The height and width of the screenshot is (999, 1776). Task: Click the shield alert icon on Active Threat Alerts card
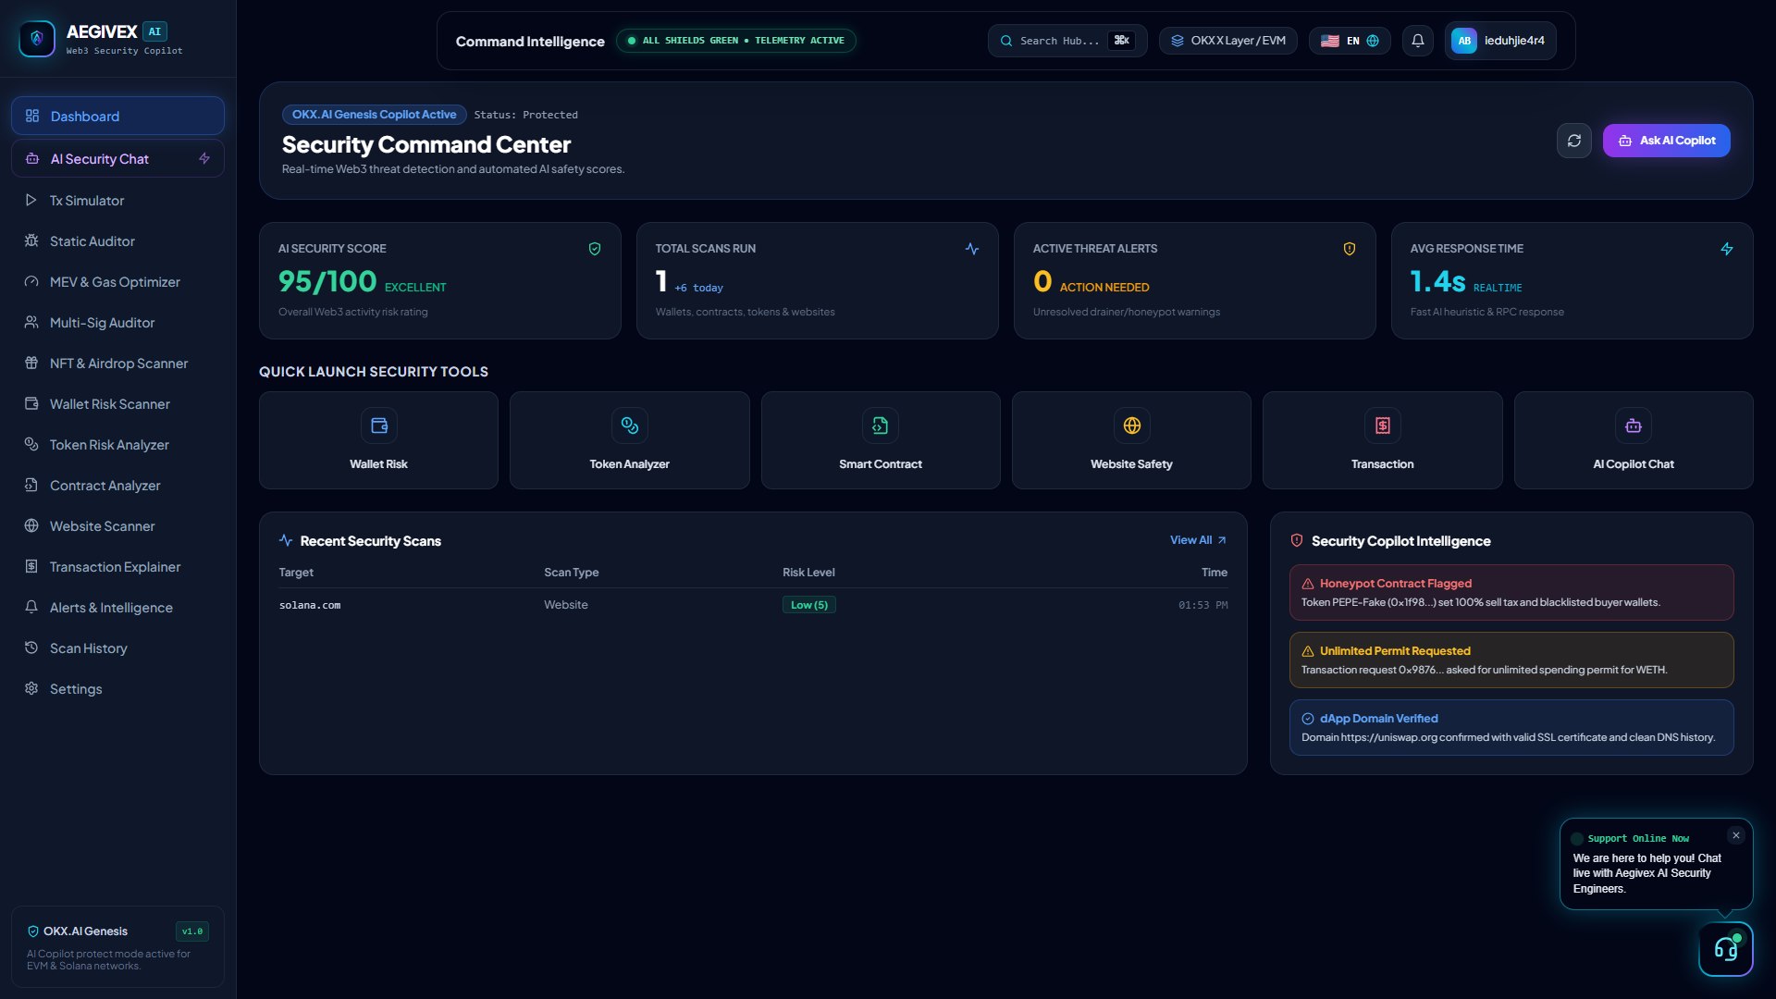pos(1350,249)
